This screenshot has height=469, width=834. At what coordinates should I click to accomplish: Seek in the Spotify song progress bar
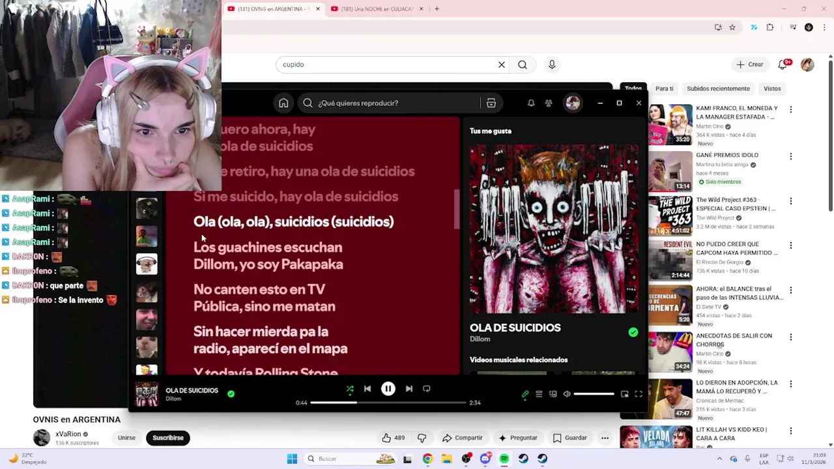pos(388,403)
